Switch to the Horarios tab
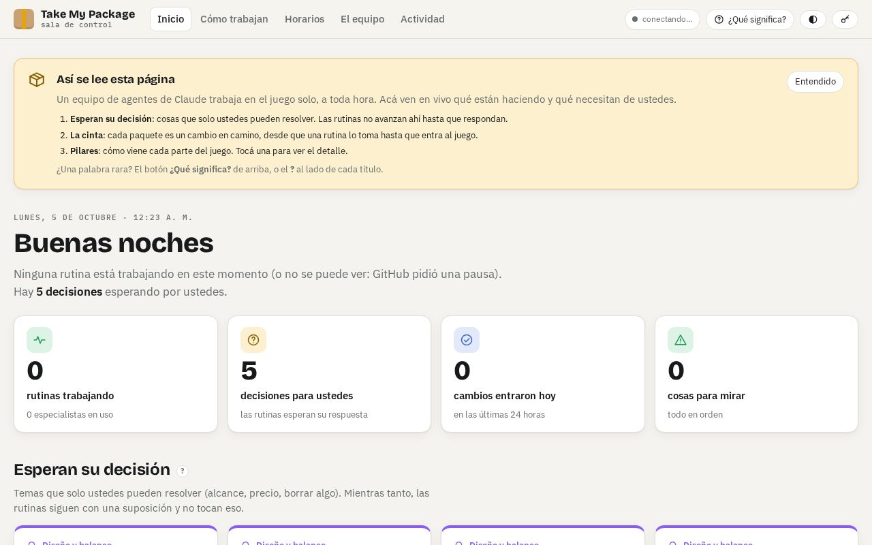Screen dimensions: 872x545 click(305, 19)
